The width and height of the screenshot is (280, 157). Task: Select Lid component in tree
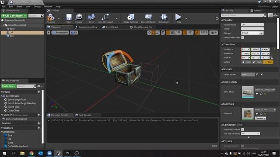click(x=22, y=32)
